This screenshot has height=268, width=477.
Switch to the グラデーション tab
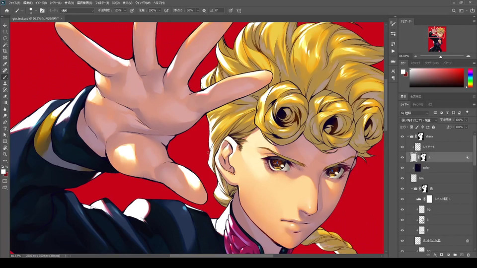pyautogui.click(x=432, y=63)
